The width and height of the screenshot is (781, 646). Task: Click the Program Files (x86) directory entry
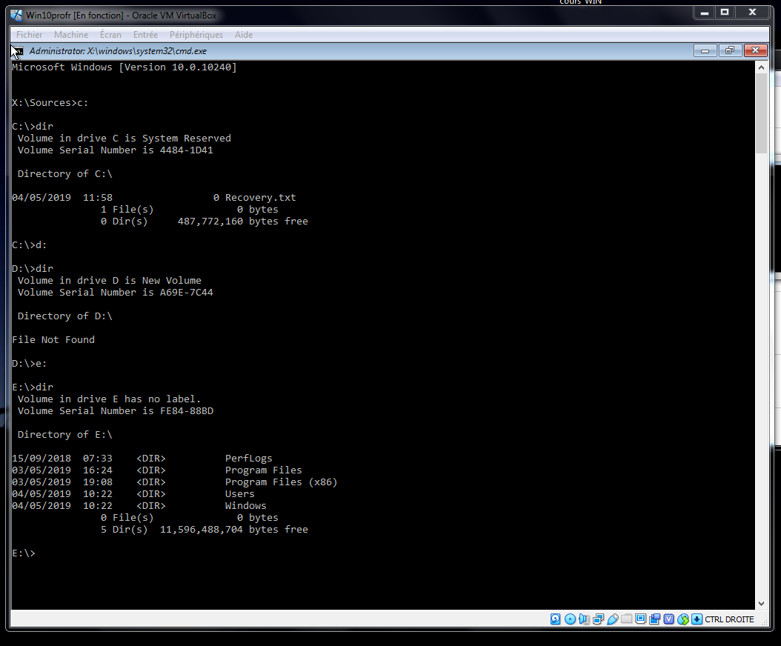click(281, 482)
